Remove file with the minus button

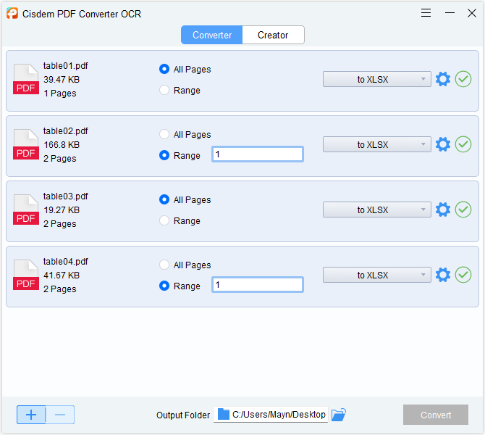pos(60,415)
